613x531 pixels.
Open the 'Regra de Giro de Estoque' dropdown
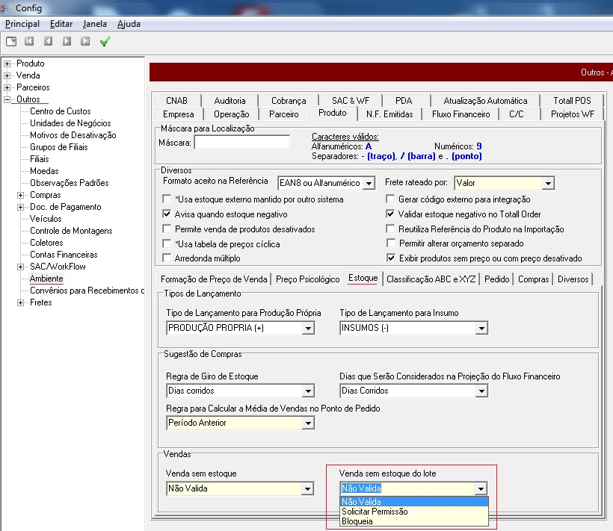[308, 391]
